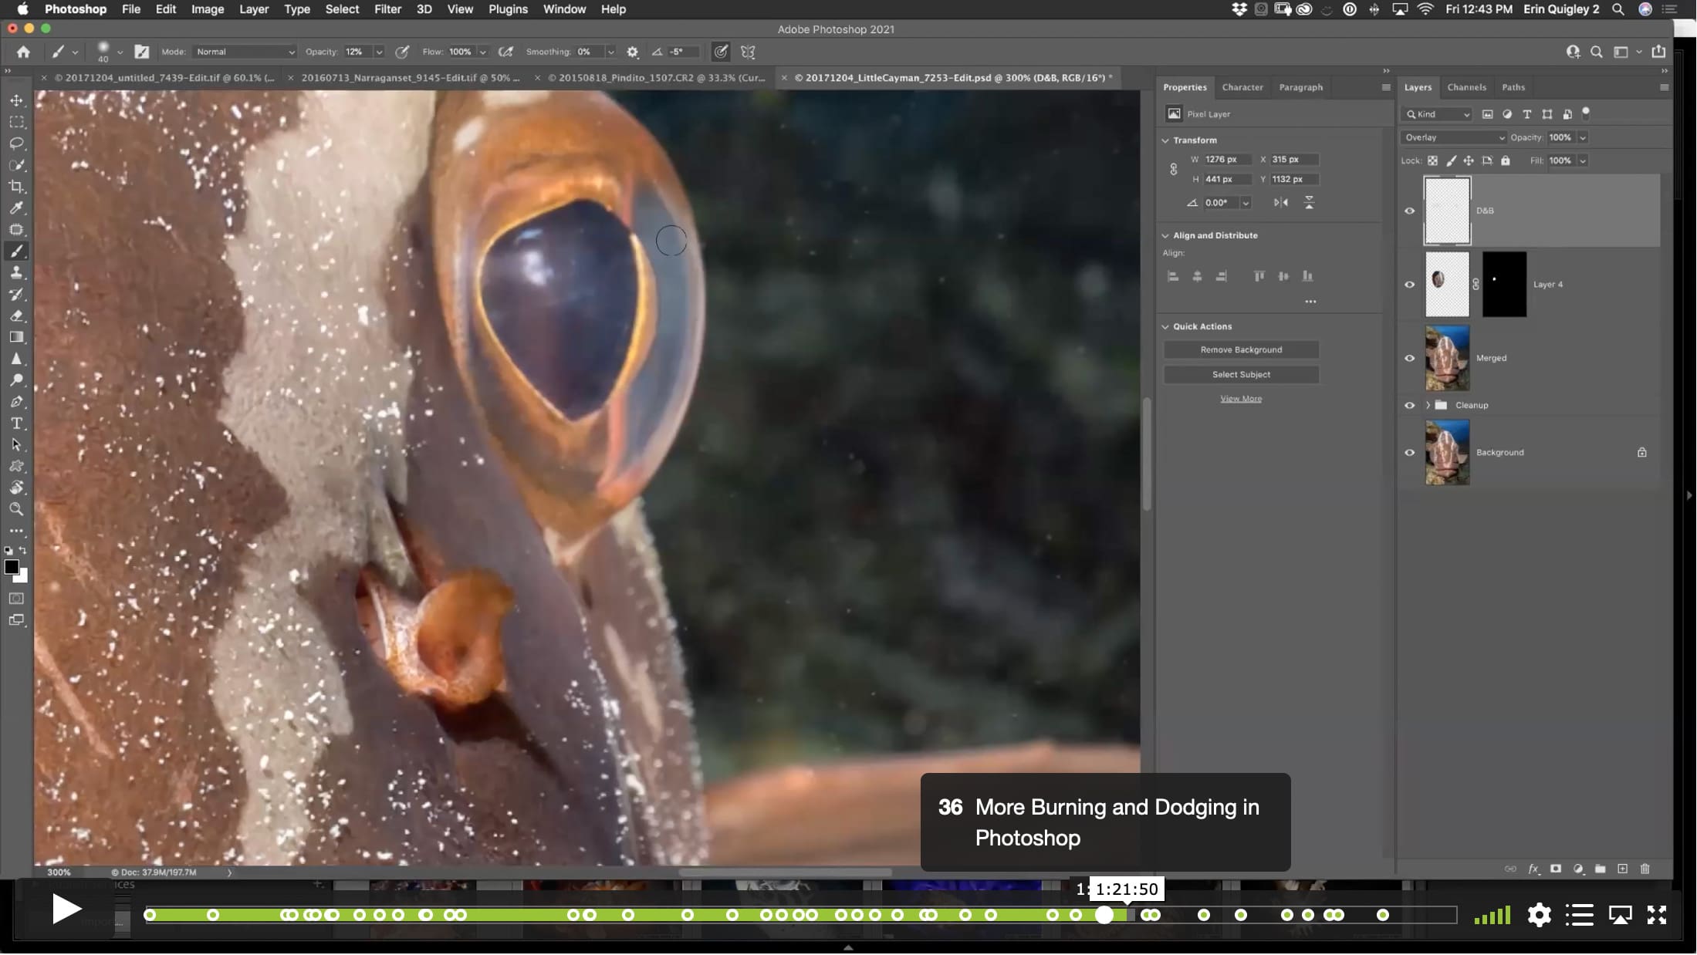Click the foreground color swatch

coord(12,567)
